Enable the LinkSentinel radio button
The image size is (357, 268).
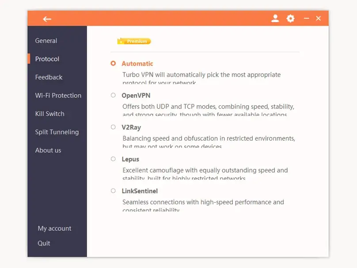[x=113, y=191]
